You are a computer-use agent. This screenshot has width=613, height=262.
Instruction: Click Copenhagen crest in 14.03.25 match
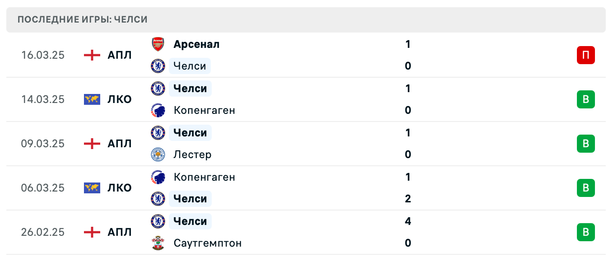click(x=158, y=110)
